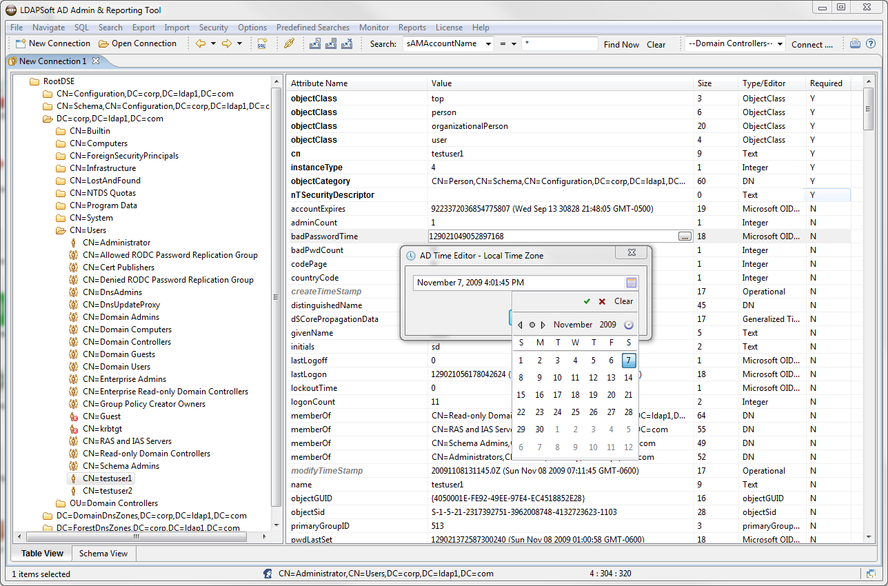Viewport: 888px width, 586px height.
Task: Click the badPasswordTime ellipsis editor button
Action: coord(684,236)
